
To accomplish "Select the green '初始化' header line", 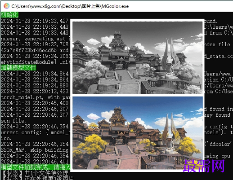I will tap(9, 15).
